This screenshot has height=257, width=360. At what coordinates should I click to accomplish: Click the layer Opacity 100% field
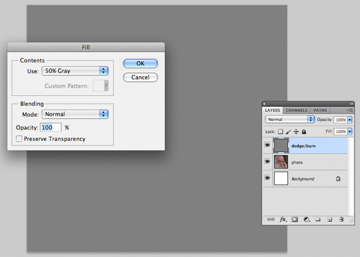[341, 120]
